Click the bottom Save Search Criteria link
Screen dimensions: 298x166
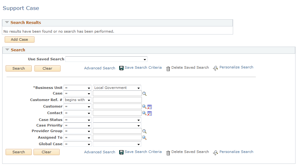tap(143, 152)
